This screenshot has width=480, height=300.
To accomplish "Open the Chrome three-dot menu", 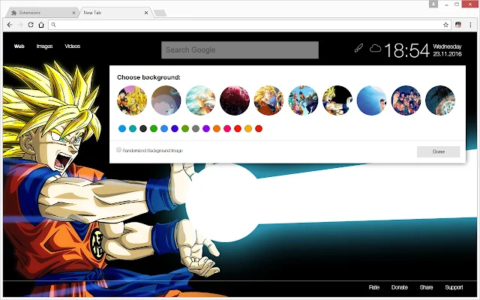I will pyautogui.click(x=470, y=25).
